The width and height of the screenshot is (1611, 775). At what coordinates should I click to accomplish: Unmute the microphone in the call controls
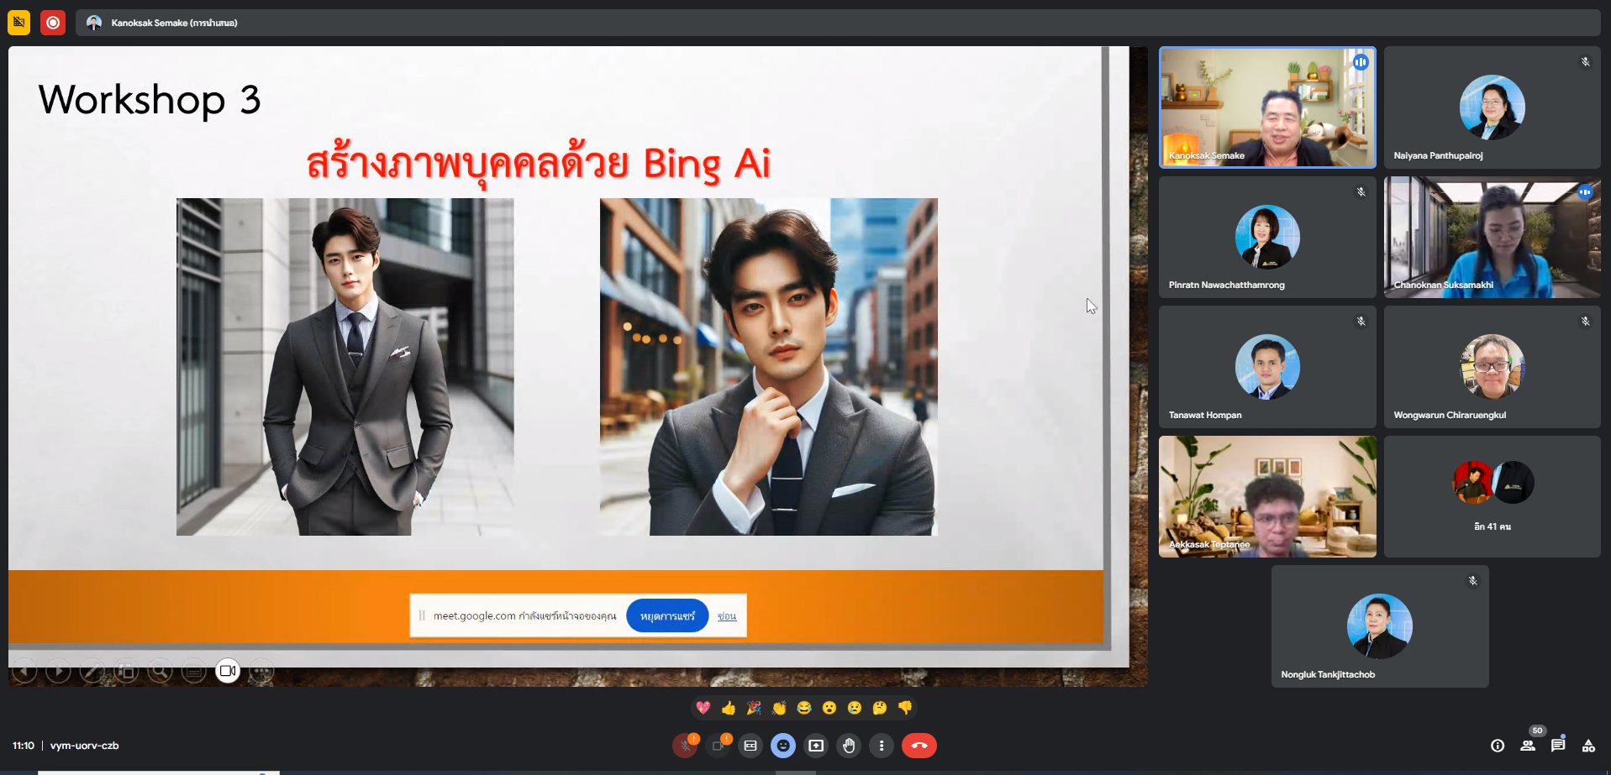click(x=685, y=746)
